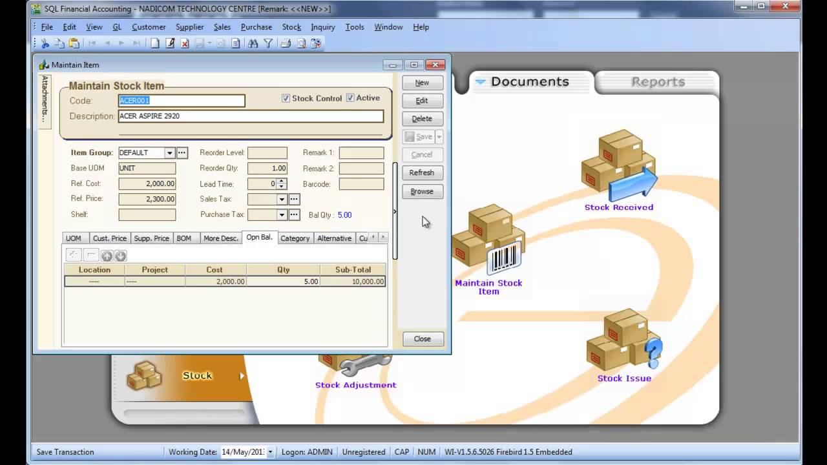
Task: Switch to the UOM tab
Action: tap(74, 238)
